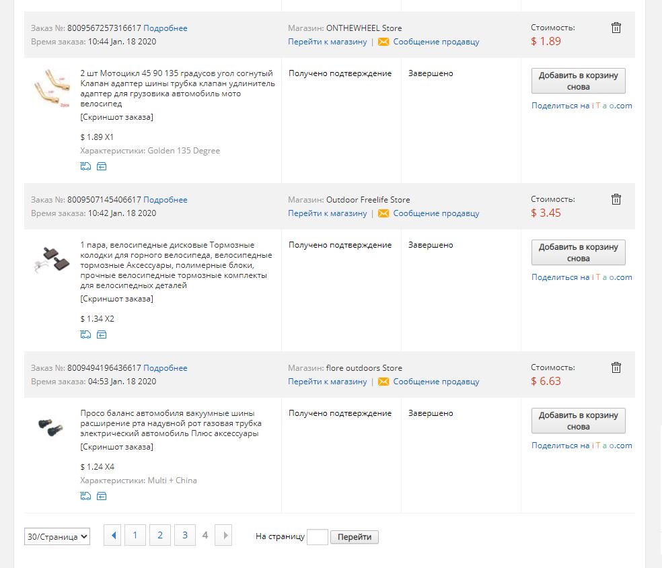The width and height of the screenshot is (662, 568).
Task: Go to page 1 of orders
Action: pyautogui.click(x=135, y=535)
